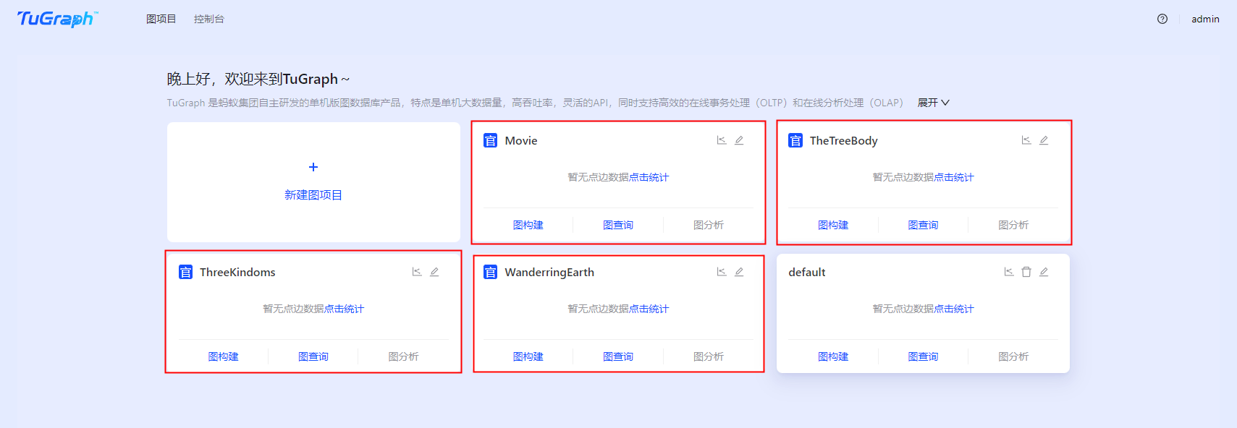Open 图构建 for the TheTreeBody project

[x=833, y=225]
